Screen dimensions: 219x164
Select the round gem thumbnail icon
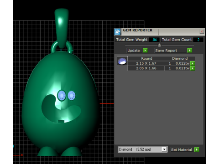[122, 61]
